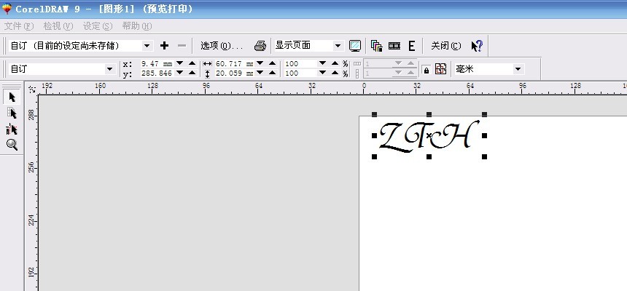Click the 关闭(C) button

pyautogui.click(x=446, y=46)
